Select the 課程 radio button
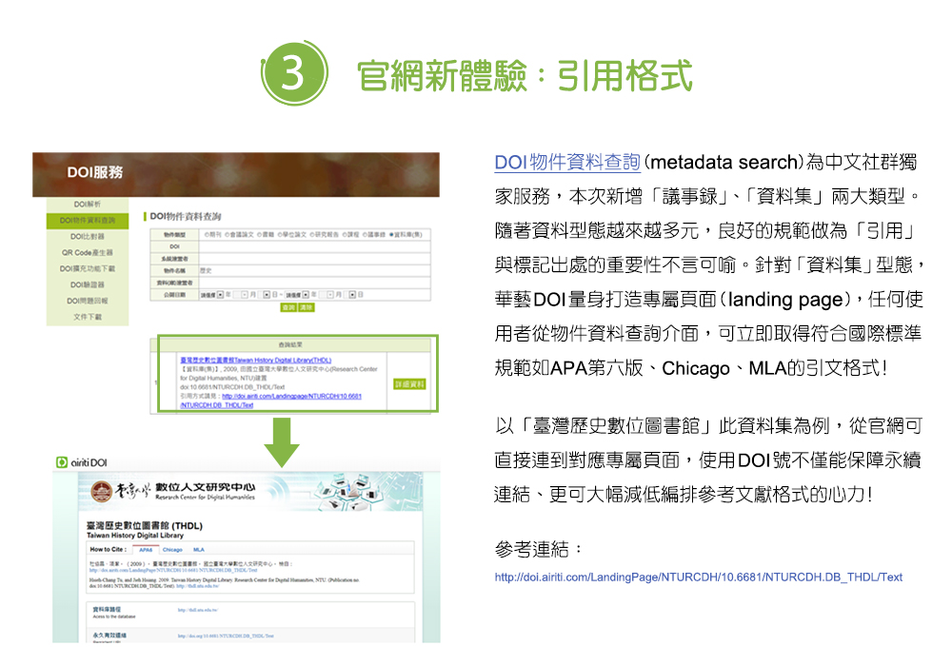The width and height of the screenshot is (952, 665). (x=345, y=234)
